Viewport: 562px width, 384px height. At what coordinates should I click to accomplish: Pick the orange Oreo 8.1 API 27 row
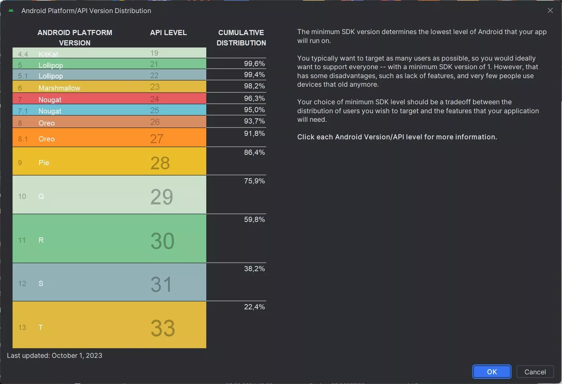109,137
